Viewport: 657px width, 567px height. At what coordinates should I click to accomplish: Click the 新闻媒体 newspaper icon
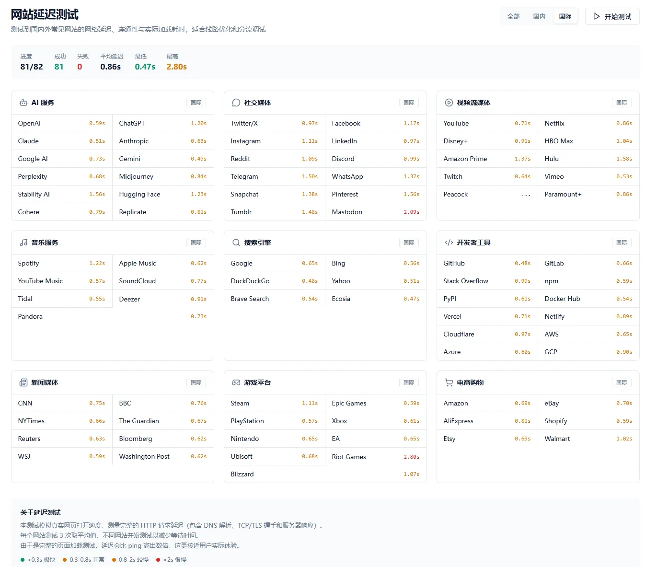pos(23,382)
